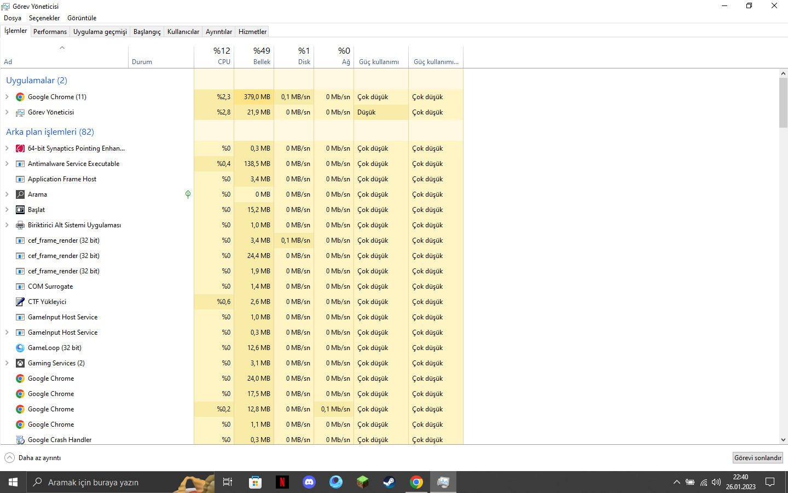Expand the Antimalware Service Executable row
The width and height of the screenshot is (788, 493).
pos(7,164)
